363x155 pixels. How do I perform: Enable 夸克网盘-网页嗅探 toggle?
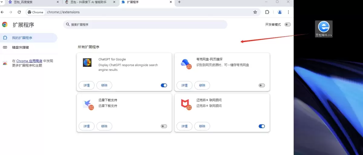[x=262, y=85]
